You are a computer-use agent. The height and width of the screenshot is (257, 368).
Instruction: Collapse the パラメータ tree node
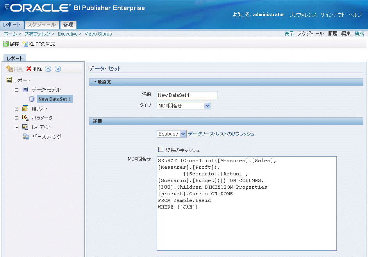pos(16,118)
